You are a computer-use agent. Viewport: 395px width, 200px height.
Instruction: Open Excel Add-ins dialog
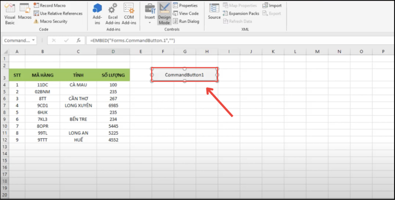113,14
